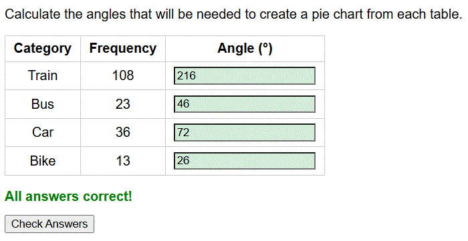
Task: Select the Train angle input field
Action: point(245,75)
